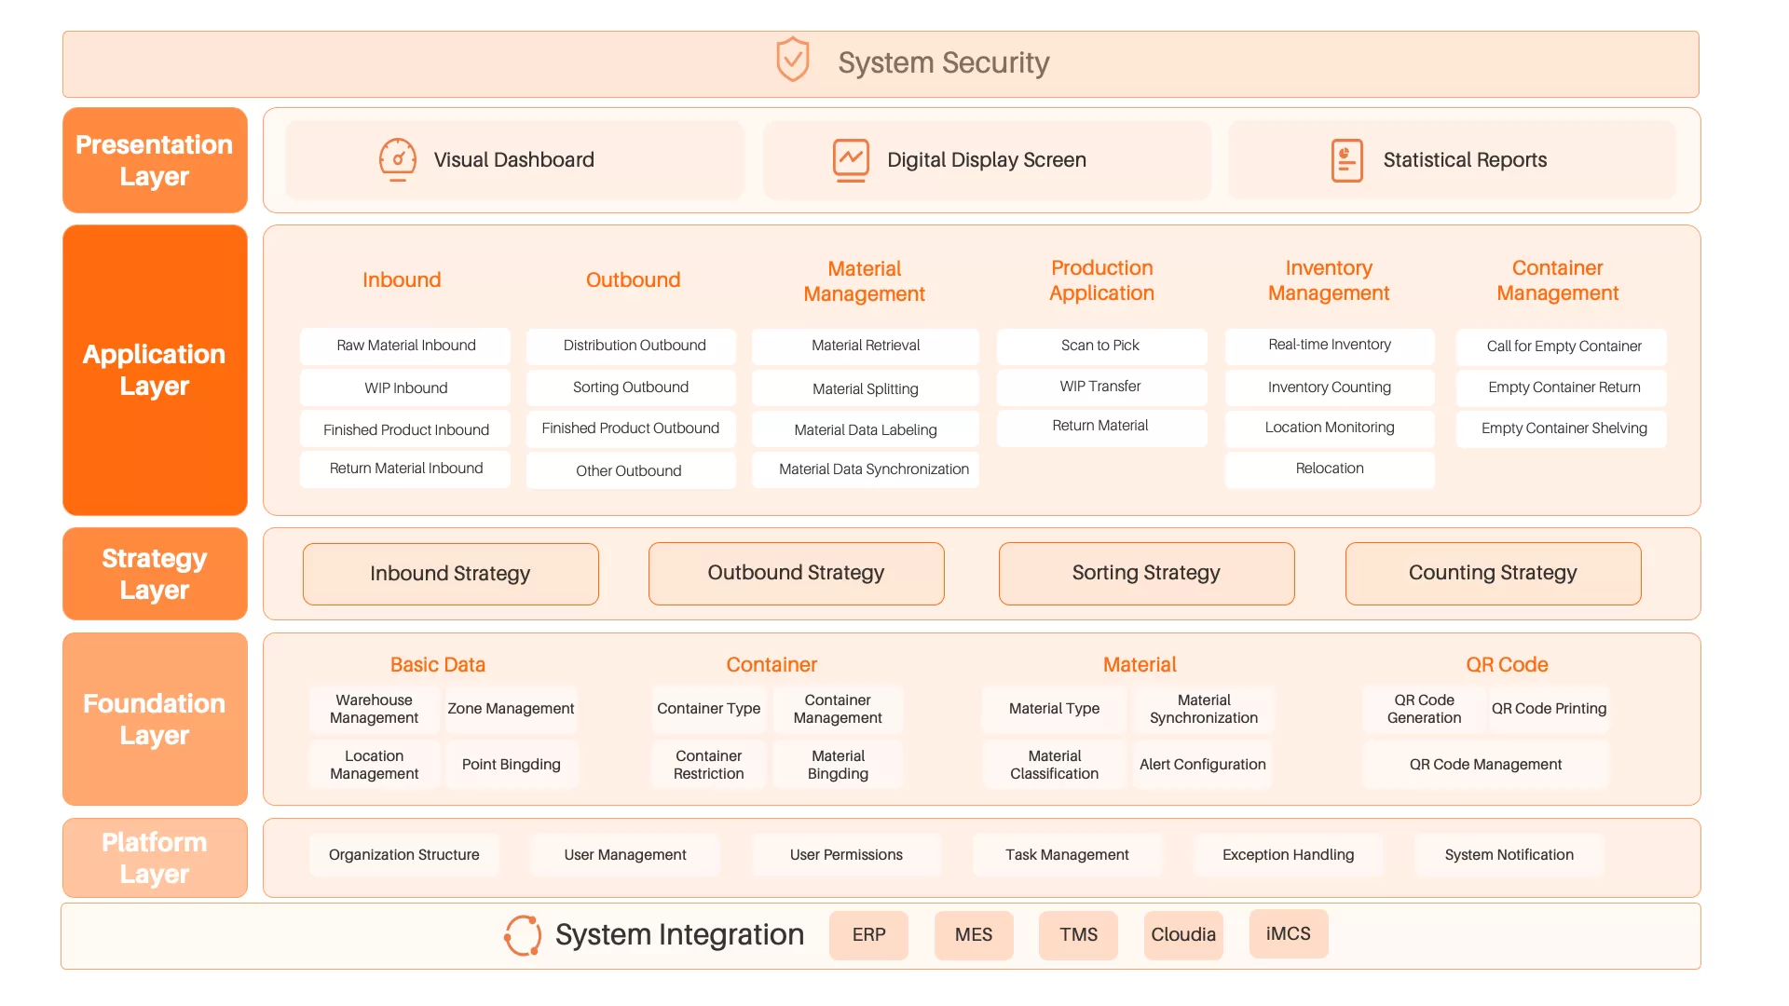Select Alert Configuration under Material
The image size is (1789, 1006).
coord(1202,765)
